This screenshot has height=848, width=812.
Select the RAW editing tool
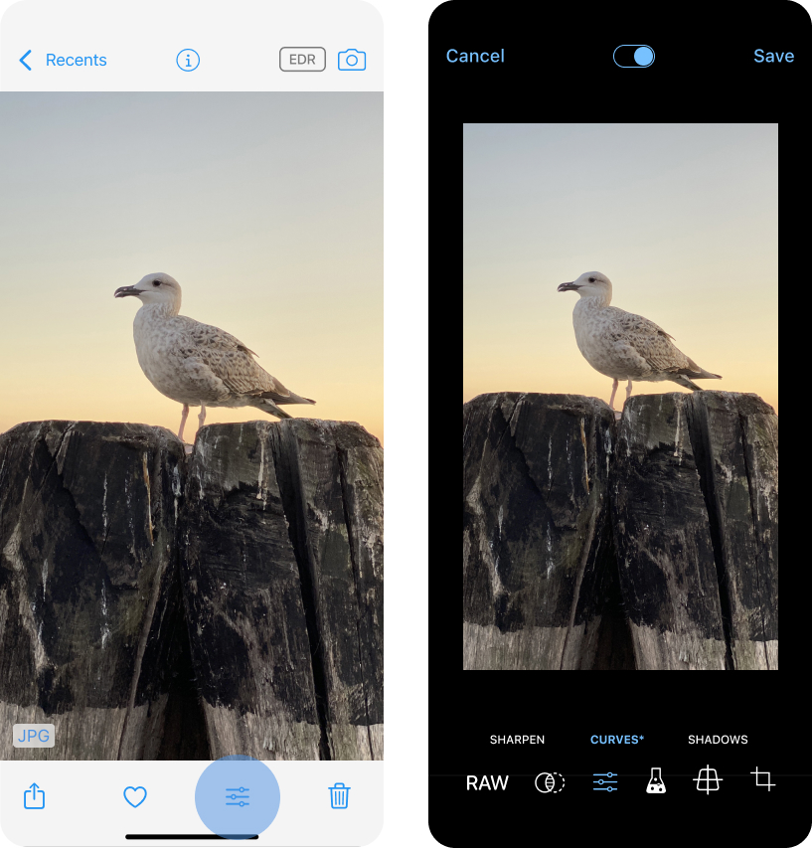(487, 782)
